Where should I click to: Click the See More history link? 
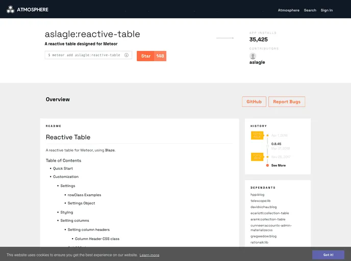(x=279, y=166)
